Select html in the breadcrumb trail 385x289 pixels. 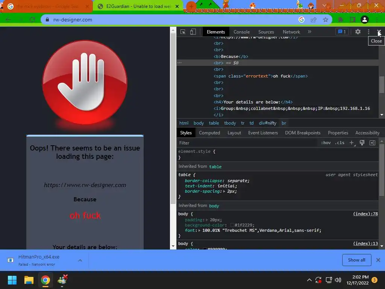pyautogui.click(x=183, y=123)
